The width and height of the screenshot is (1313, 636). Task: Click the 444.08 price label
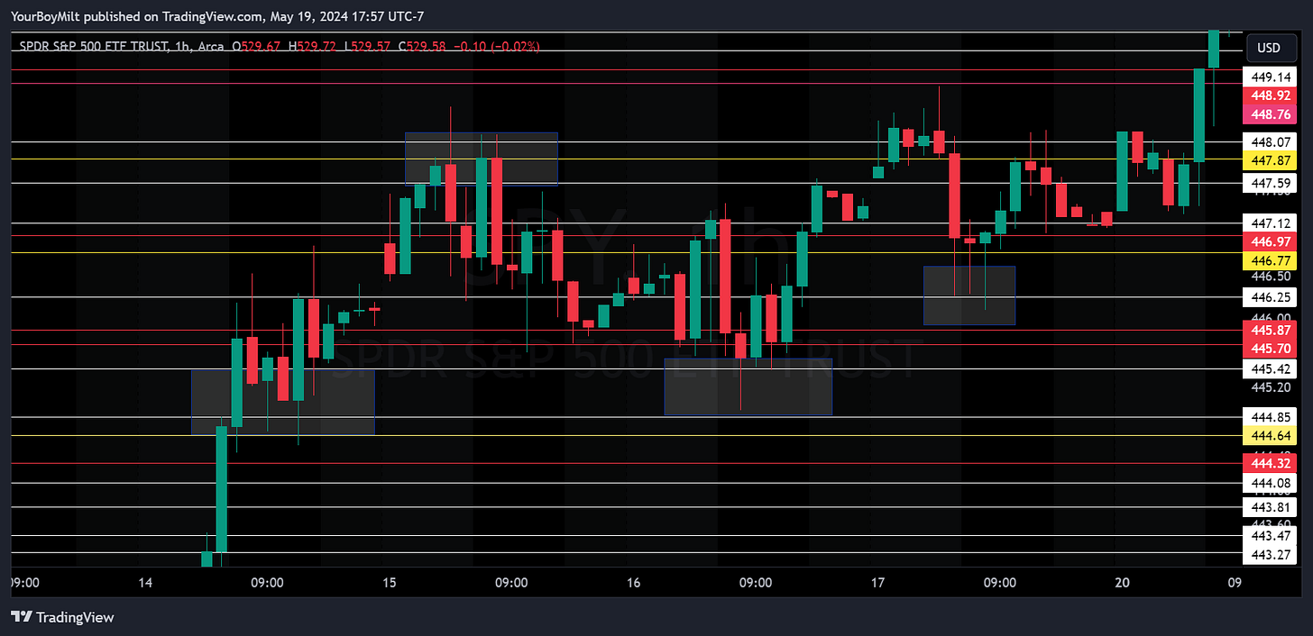click(1269, 484)
